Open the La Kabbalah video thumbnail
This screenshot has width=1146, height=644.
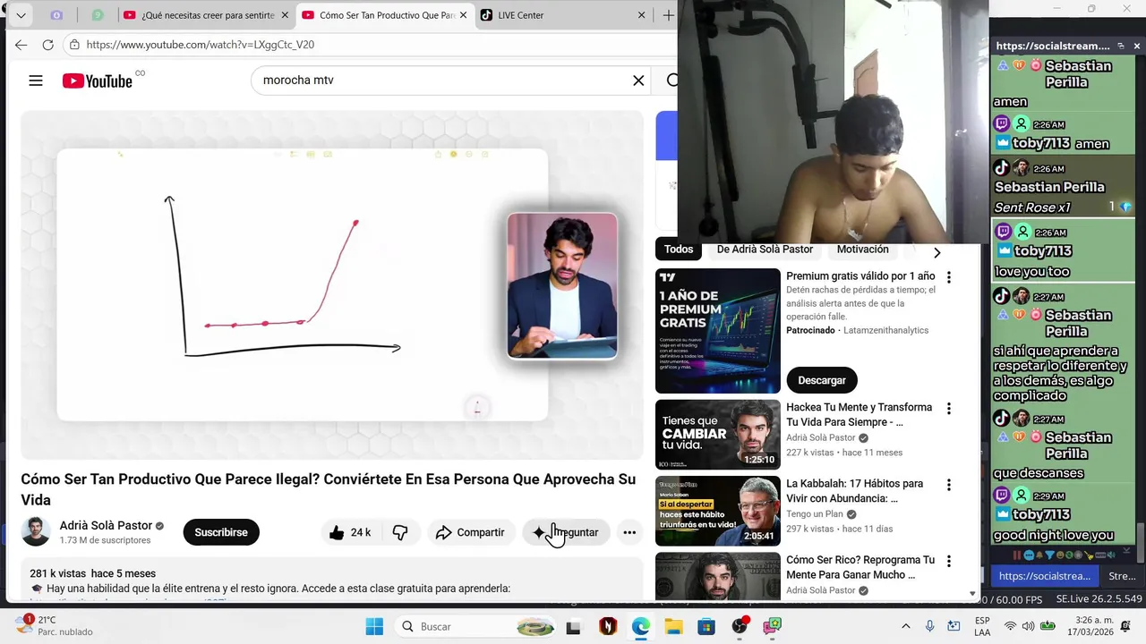coord(718,511)
